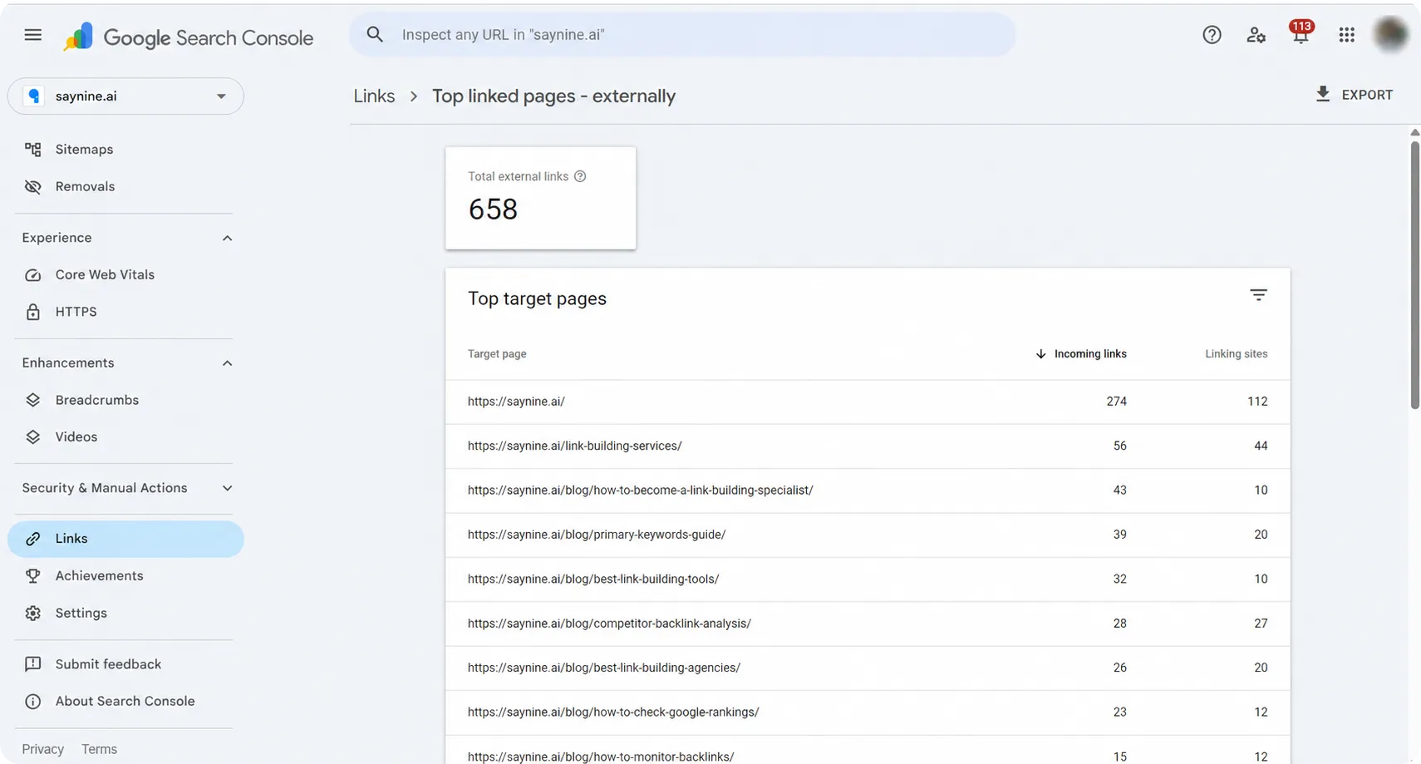This screenshot has height=764, width=1421.
Task: Expand Security & Manual Actions section
Action: tap(227, 488)
